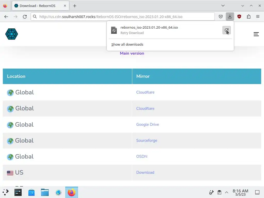Open the Google Drive mirror link
The width and height of the screenshot is (264, 198).
[x=148, y=125]
